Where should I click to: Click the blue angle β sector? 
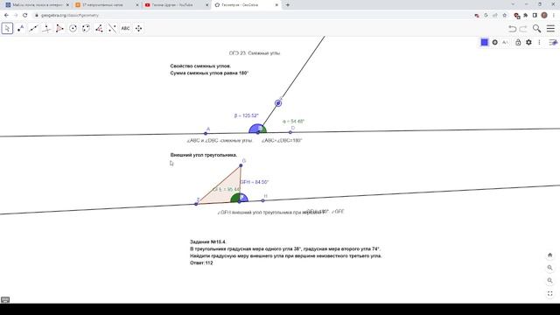[x=255, y=129]
